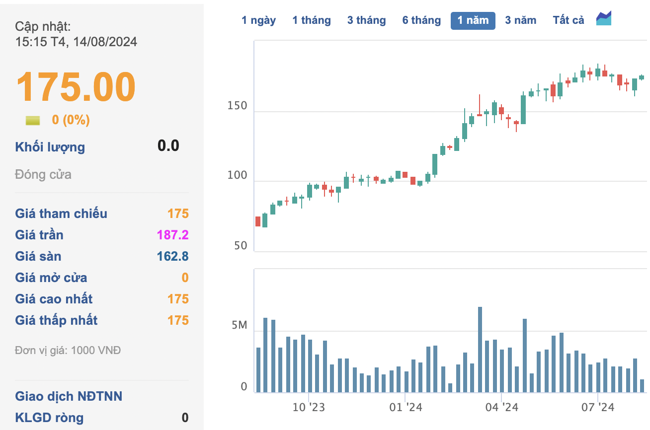650x430 pixels.
Task: Select the '6 tháng' time range tab
Action: tap(422, 20)
